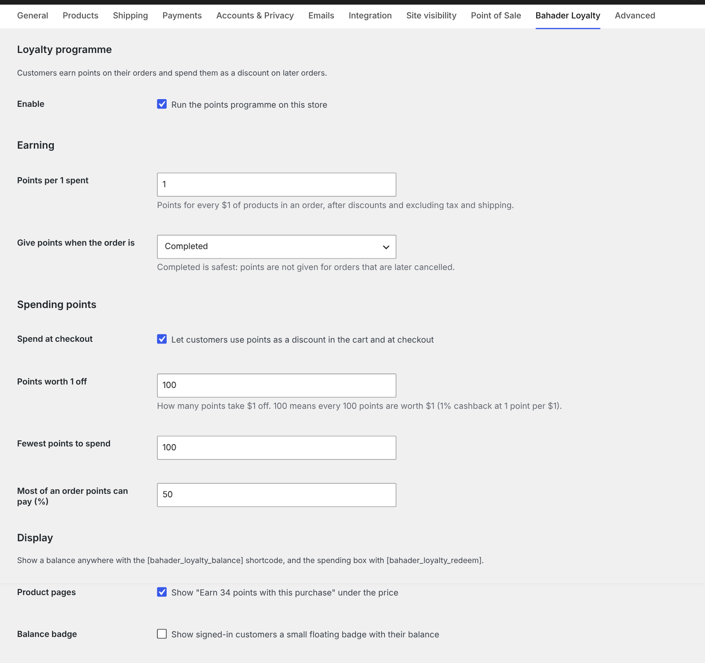The width and height of the screenshot is (705, 663).
Task: Click the "How many points take $1 off" description
Action: tap(359, 406)
